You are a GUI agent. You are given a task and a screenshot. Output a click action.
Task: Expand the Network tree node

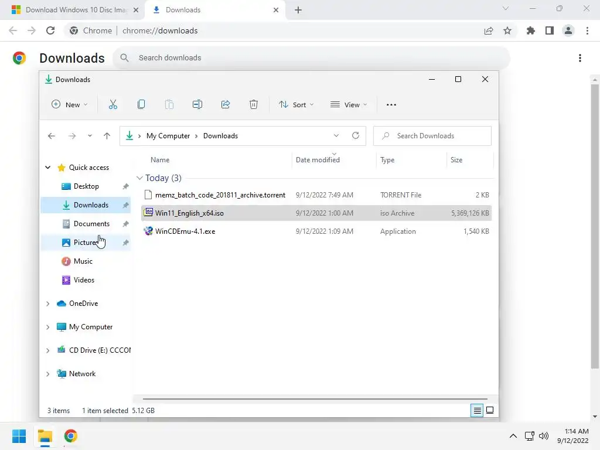click(x=48, y=374)
